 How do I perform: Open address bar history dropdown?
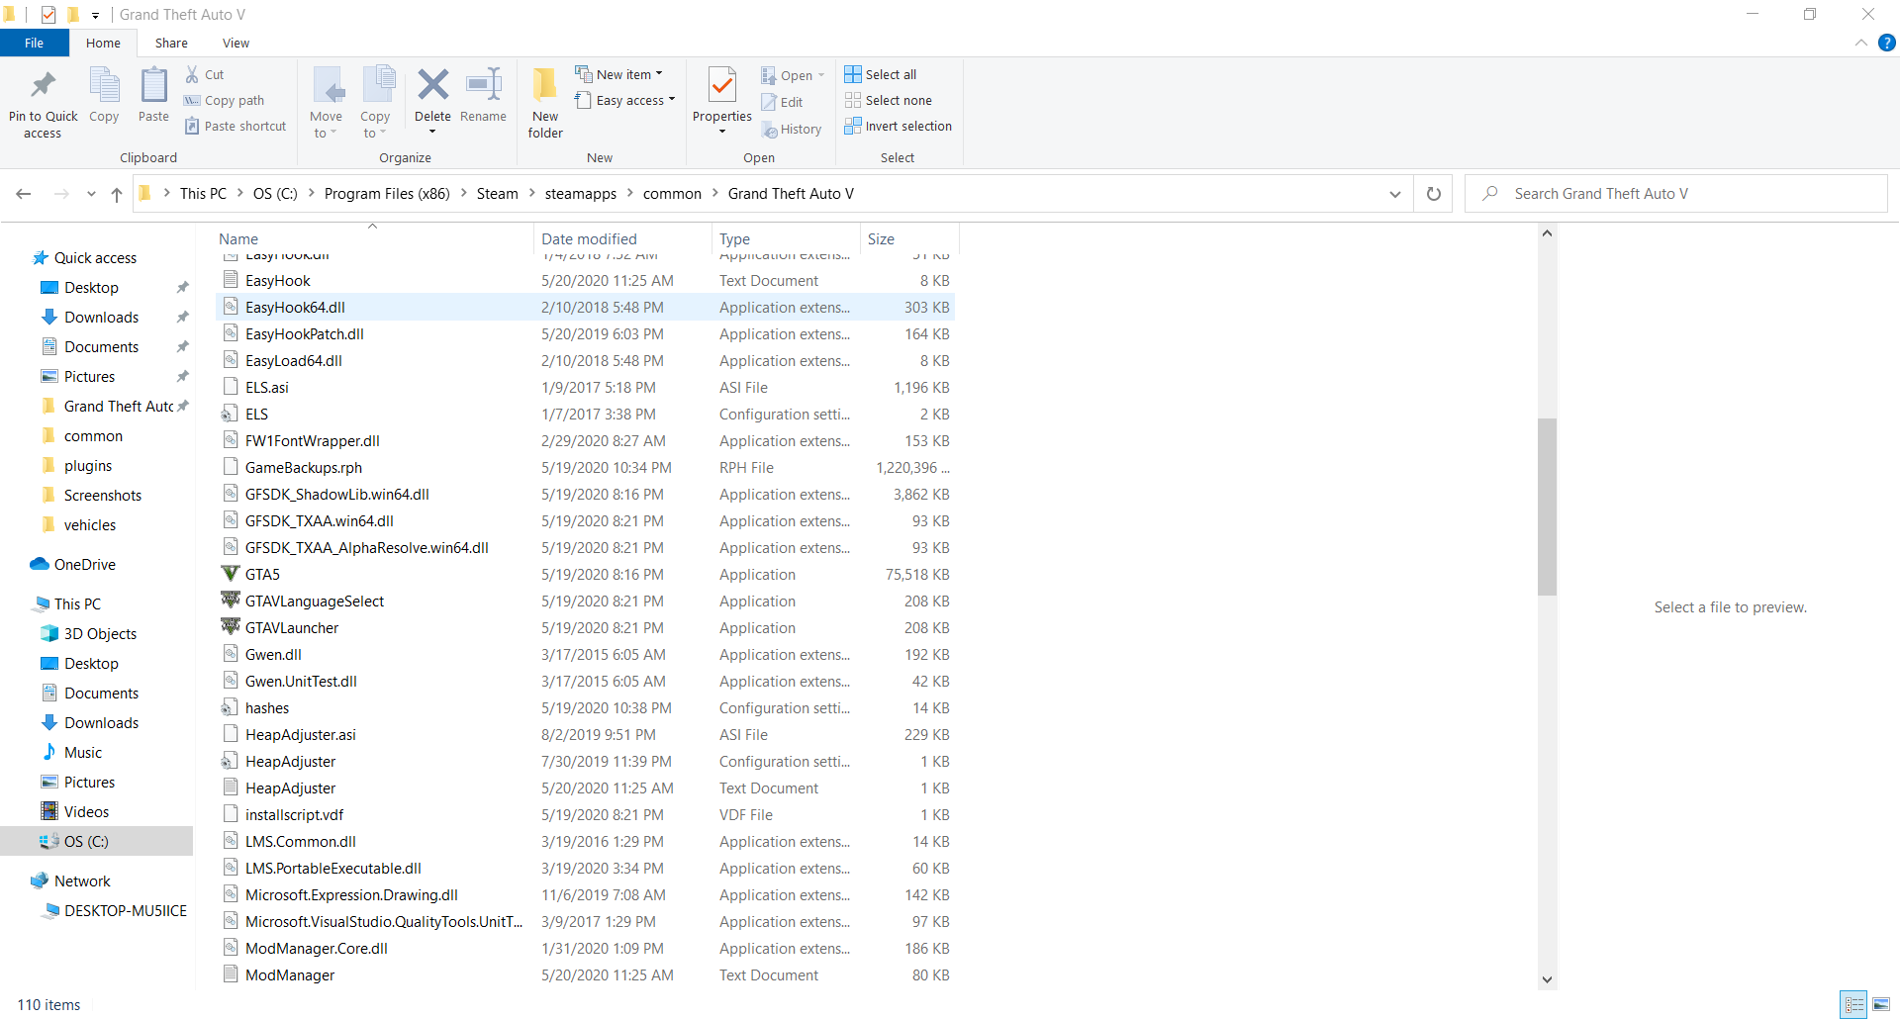(1395, 194)
